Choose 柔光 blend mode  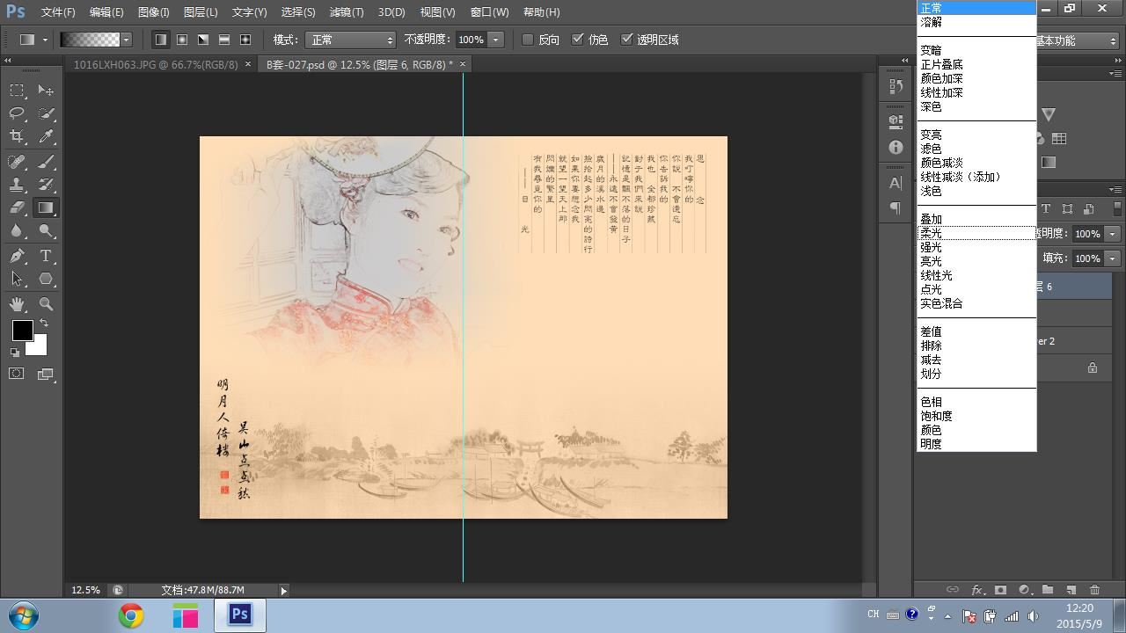point(931,233)
